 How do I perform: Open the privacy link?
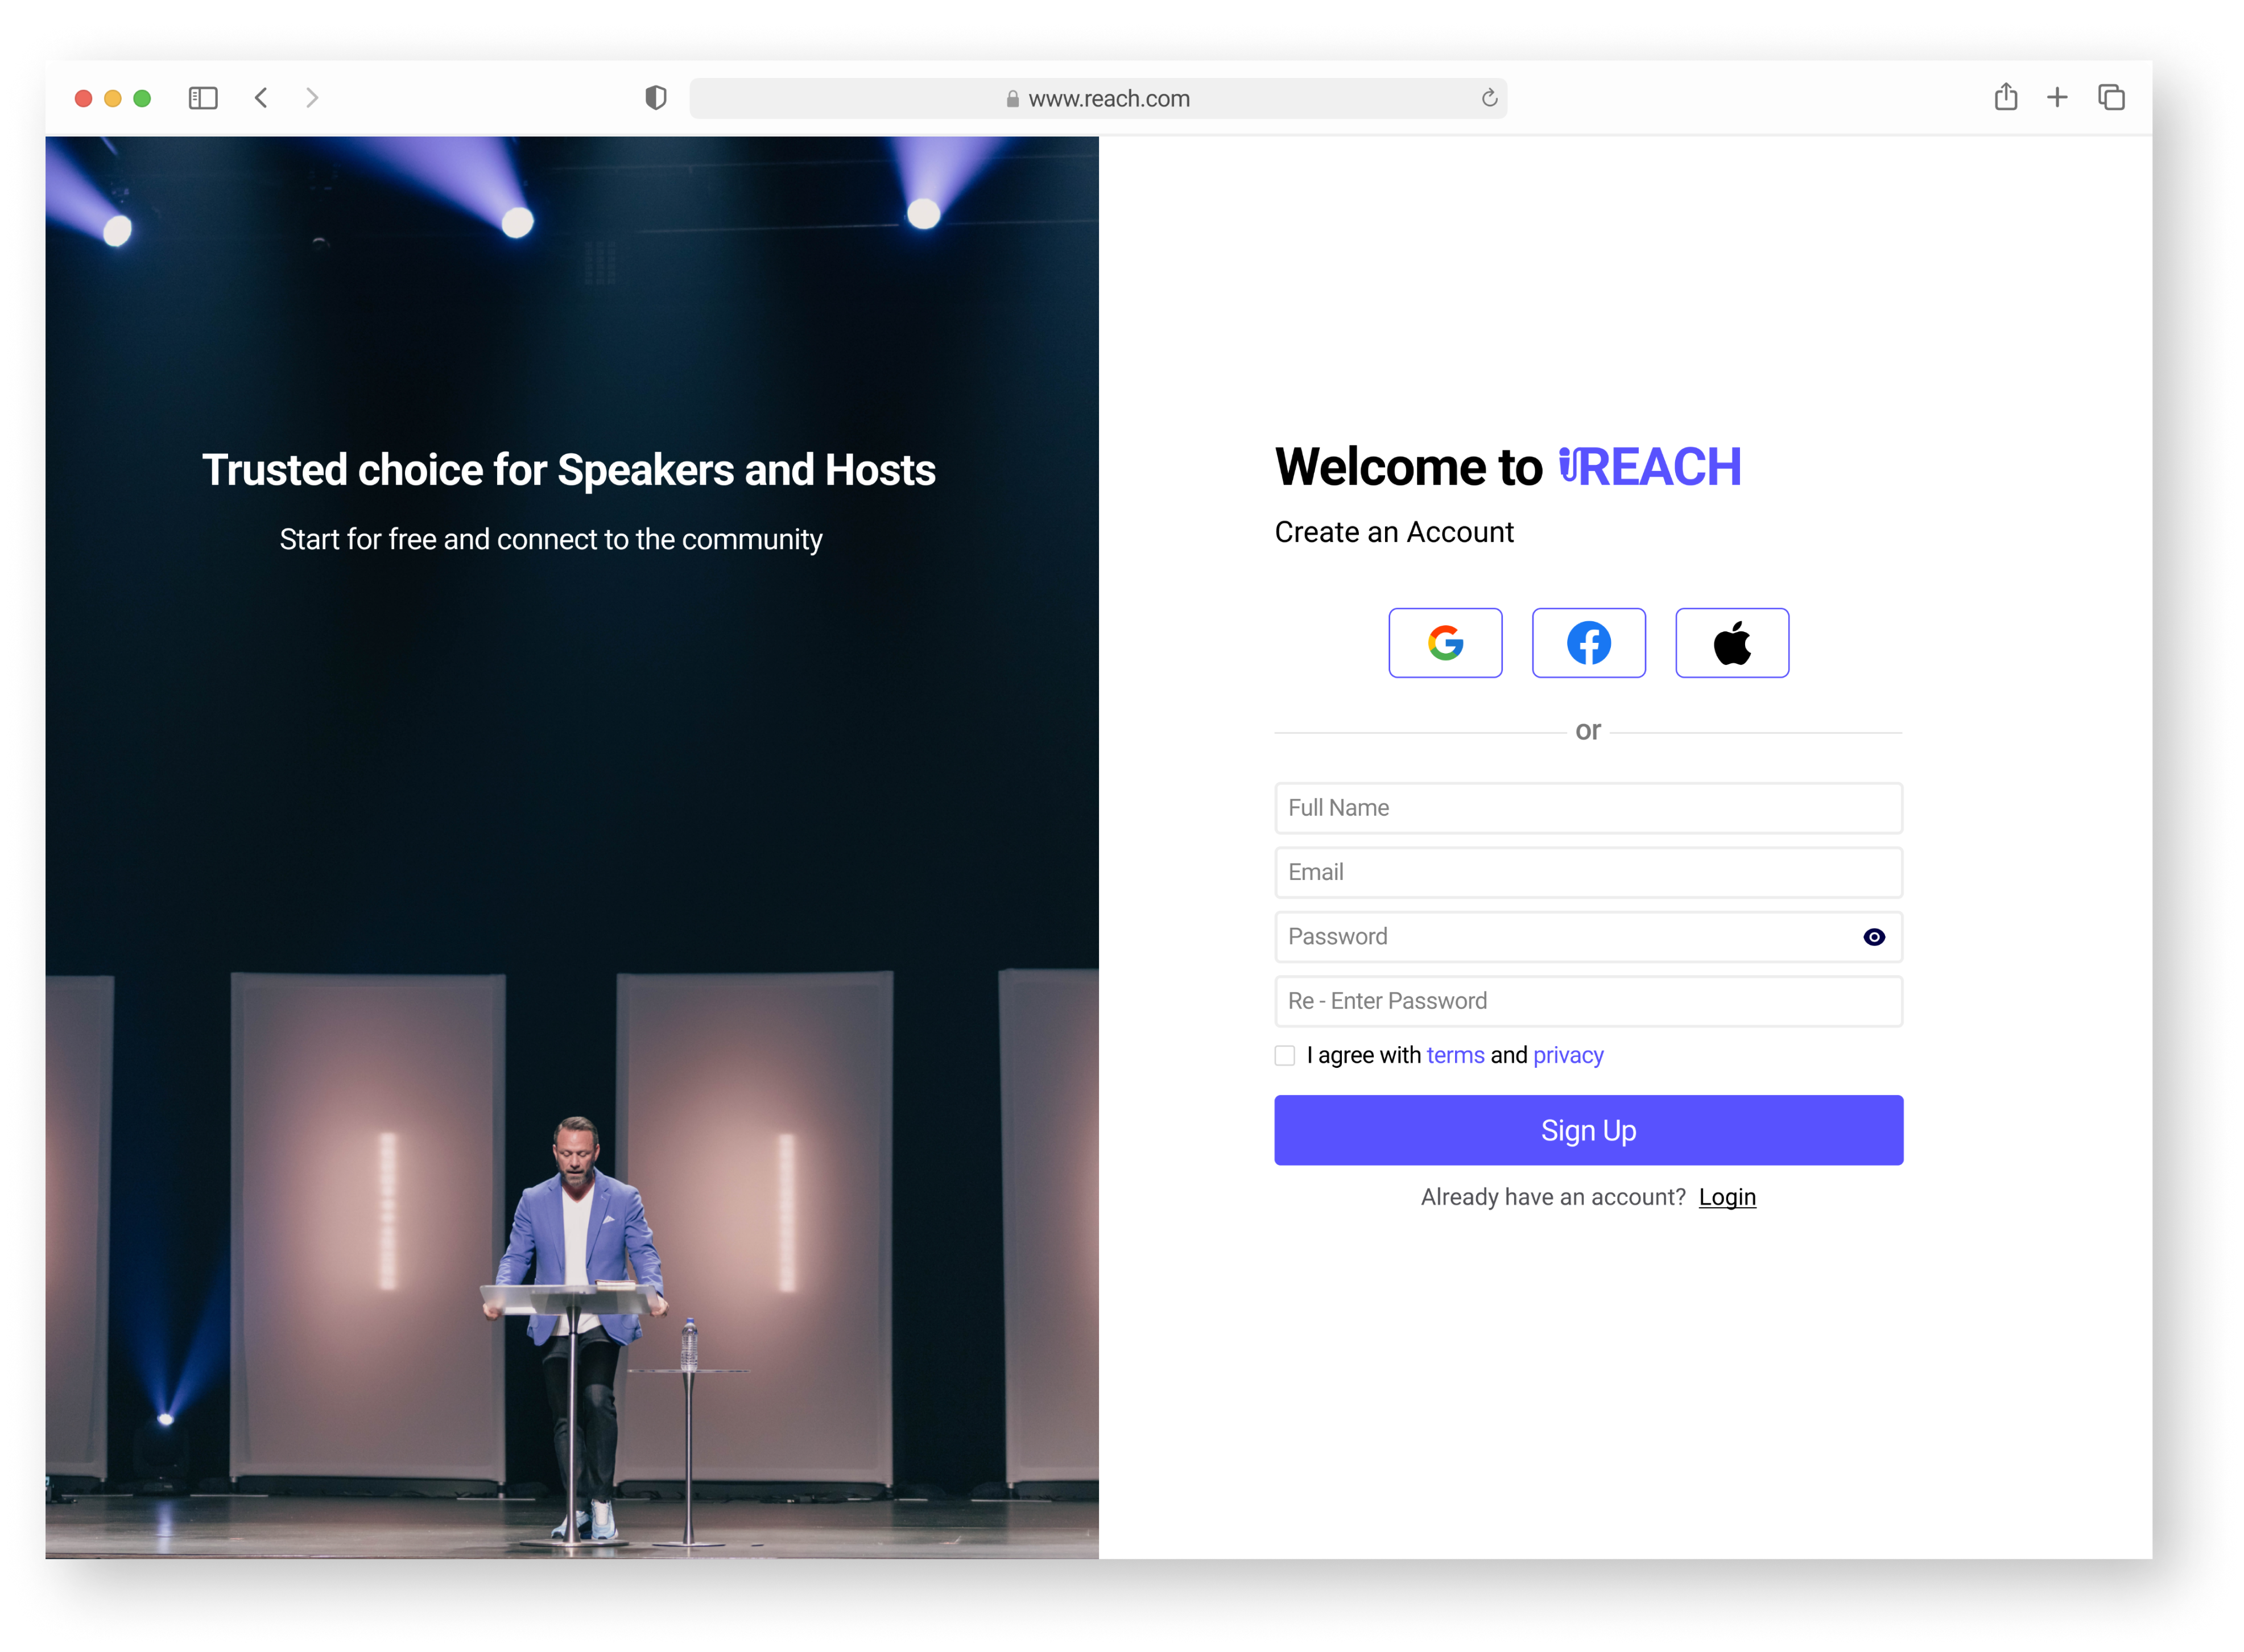click(1568, 1055)
